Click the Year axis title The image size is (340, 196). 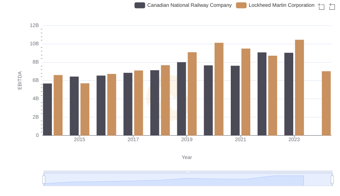(x=187, y=157)
